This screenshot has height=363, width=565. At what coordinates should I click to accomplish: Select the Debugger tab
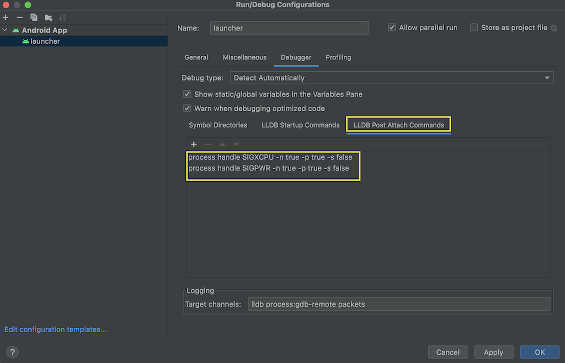[x=296, y=57]
